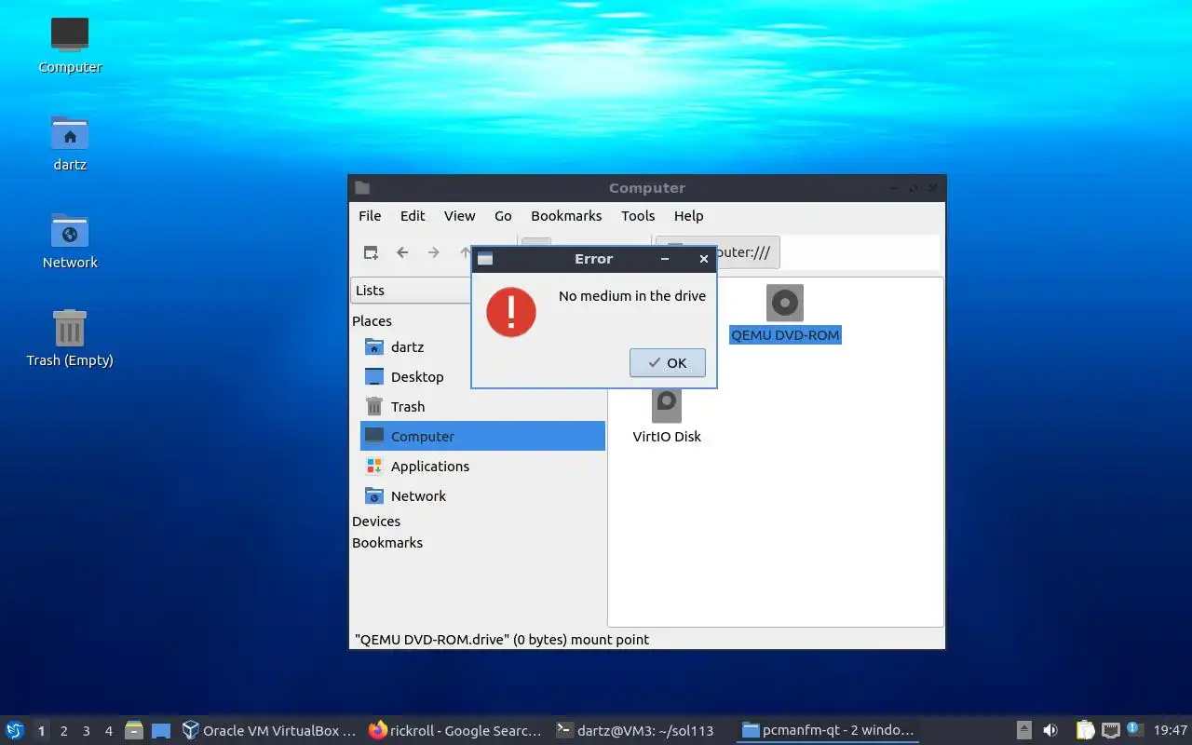The width and height of the screenshot is (1192, 745).
Task: Click the computer:/// path button
Action: point(748,252)
